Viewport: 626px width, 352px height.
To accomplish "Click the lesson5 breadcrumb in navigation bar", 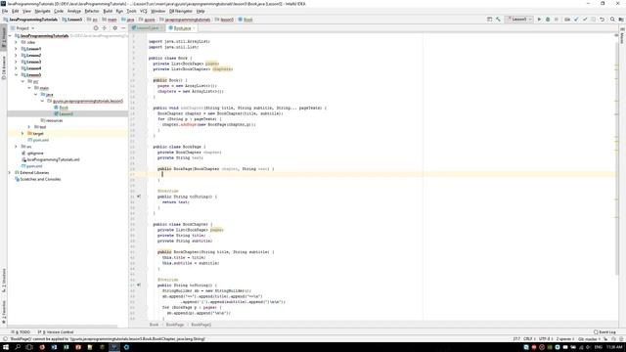I will pyautogui.click(x=224, y=20).
